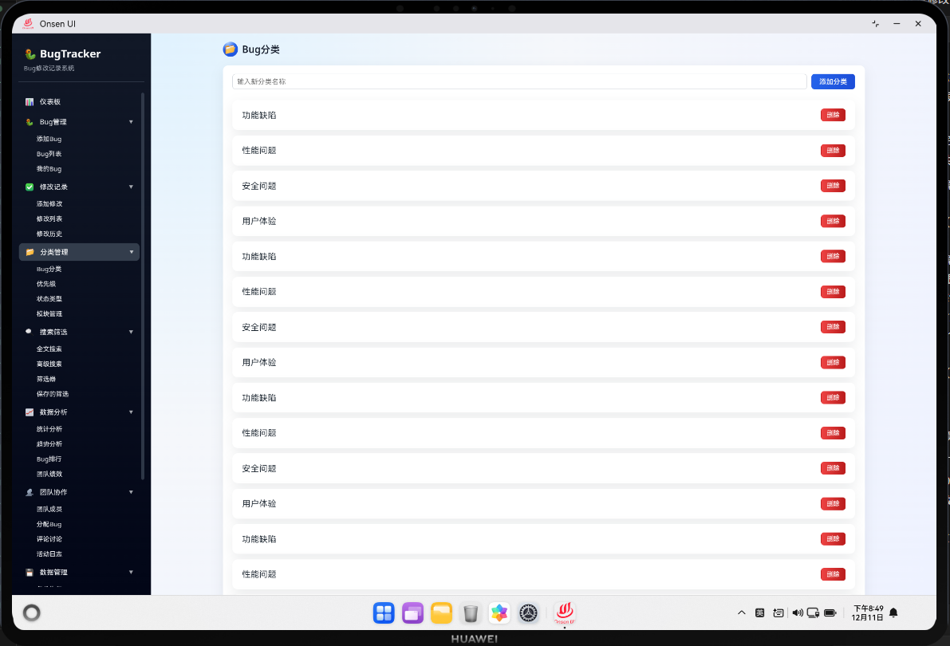Screen dimensions: 950x646
Task: Click the Bug管理 bug icon in sidebar
Action: click(29, 122)
